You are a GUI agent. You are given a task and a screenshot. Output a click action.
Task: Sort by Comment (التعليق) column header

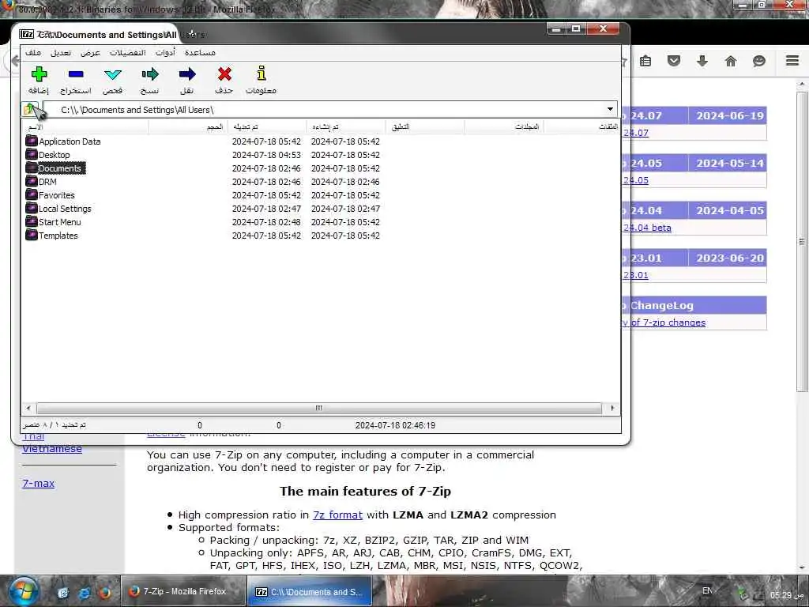424,126
